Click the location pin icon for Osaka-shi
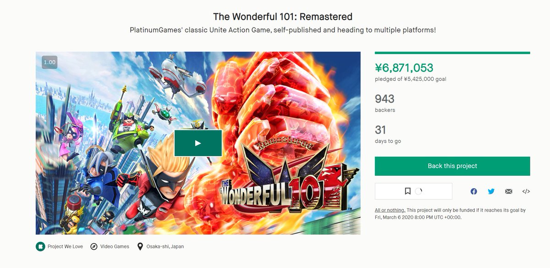Image resolution: width=550 pixels, height=268 pixels. [x=140, y=246]
